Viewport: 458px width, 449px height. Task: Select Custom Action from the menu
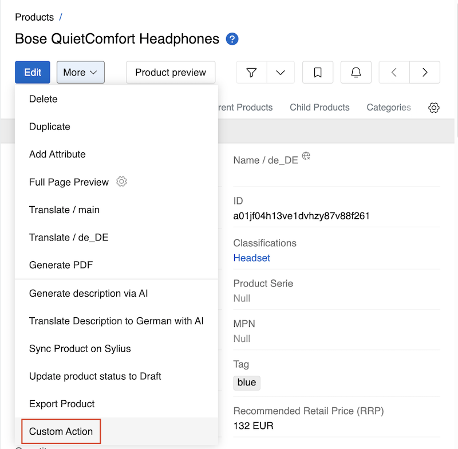[x=60, y=431]
